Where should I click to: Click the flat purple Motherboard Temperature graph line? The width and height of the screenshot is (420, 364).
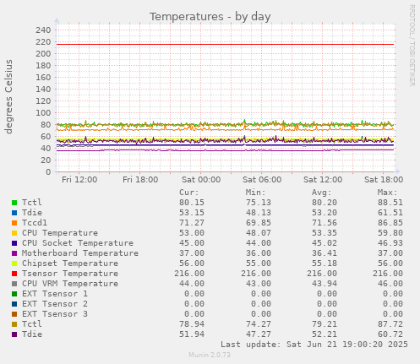(x=225, y=150)
